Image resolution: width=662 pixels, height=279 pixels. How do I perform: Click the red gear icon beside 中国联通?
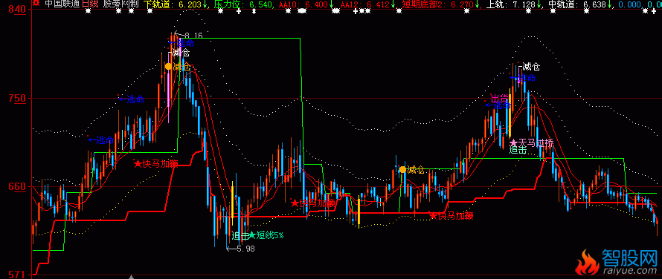[x=36, y=4]
